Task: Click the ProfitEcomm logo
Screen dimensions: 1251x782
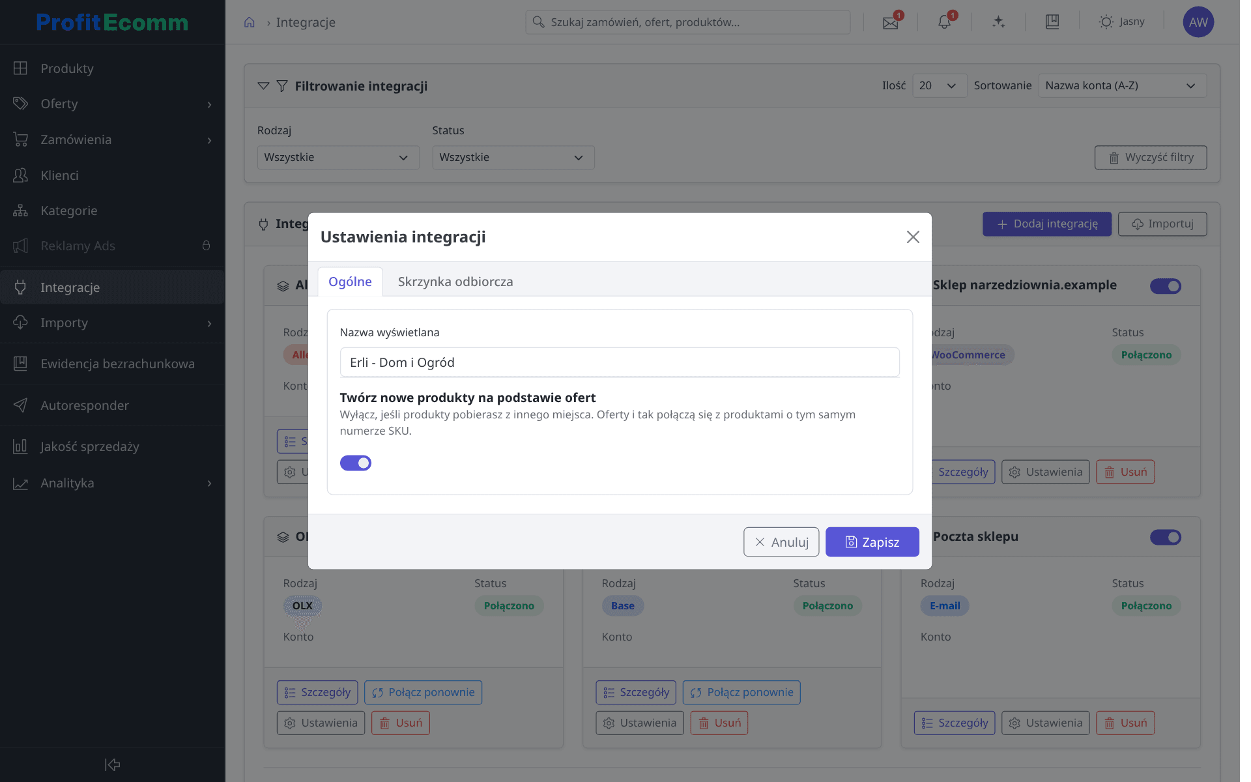Action: 112,22
